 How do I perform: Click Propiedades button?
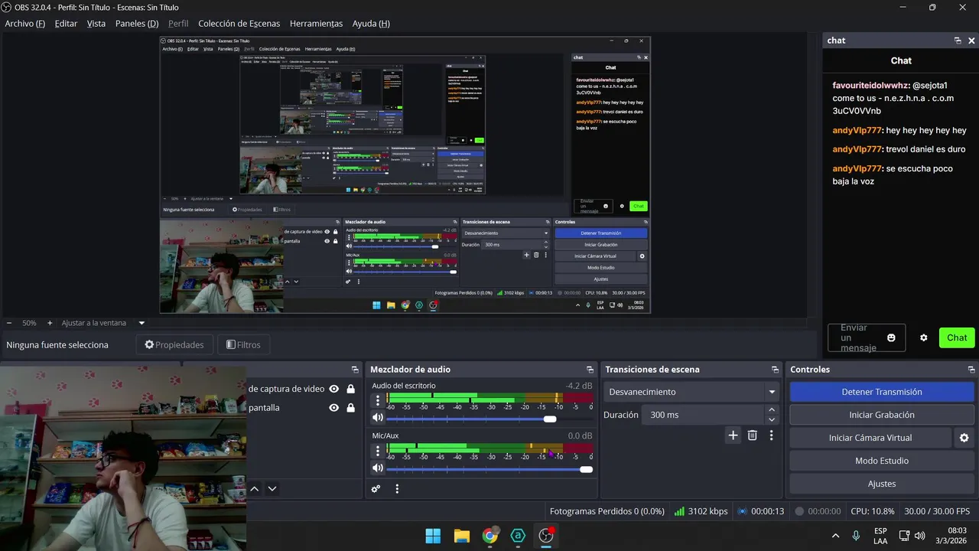click(174, 345)
